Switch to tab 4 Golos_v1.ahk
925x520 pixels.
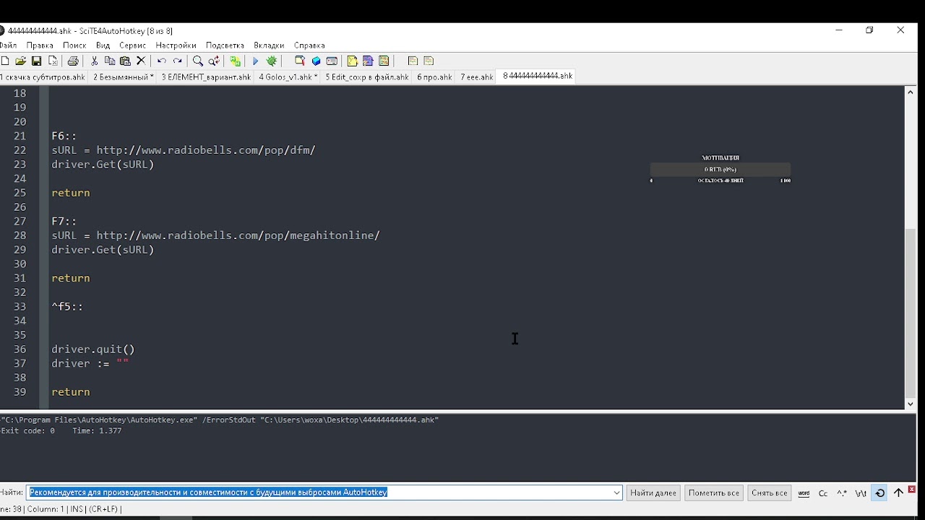pyautogui.click(x=288, y=77)
